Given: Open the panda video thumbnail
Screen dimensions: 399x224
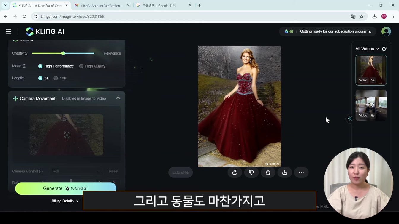Looking at the screenshot, I should coord(371,105).
